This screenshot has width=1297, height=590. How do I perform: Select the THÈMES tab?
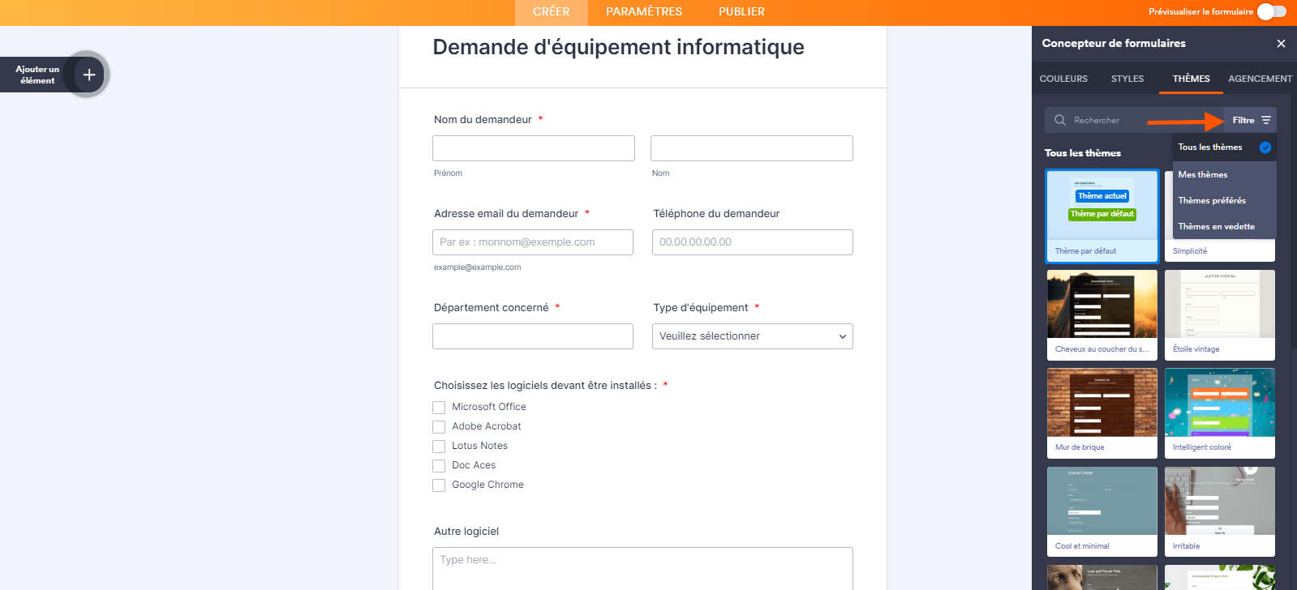(x=1191, y=79)
